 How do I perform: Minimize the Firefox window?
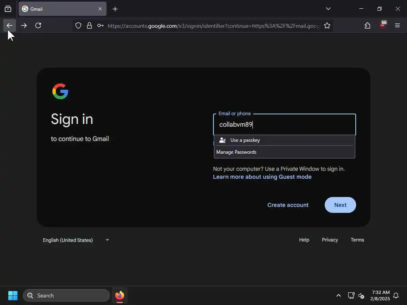pyautogui.click(x=361, y=9)
